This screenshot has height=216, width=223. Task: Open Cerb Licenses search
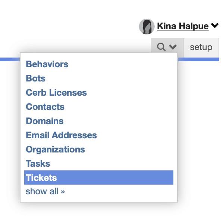pos(56,93)
